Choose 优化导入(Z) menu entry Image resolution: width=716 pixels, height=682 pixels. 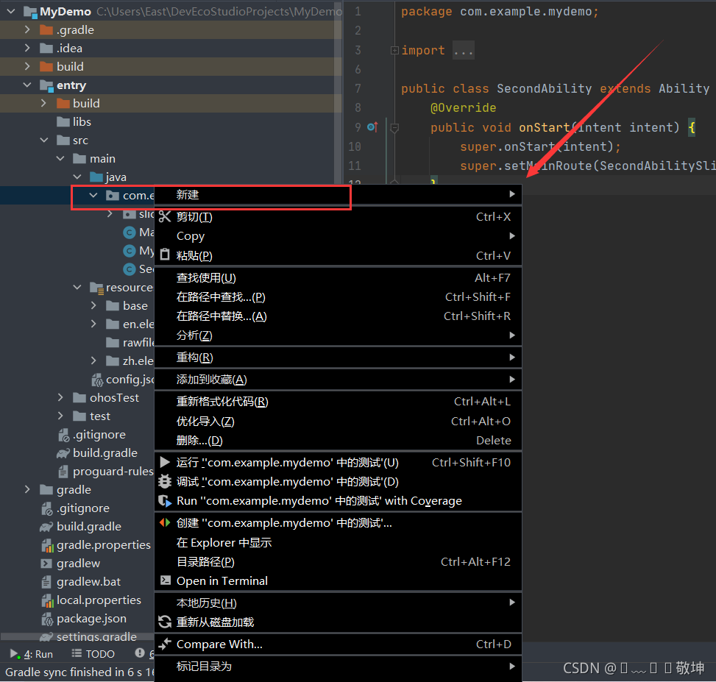338,421
